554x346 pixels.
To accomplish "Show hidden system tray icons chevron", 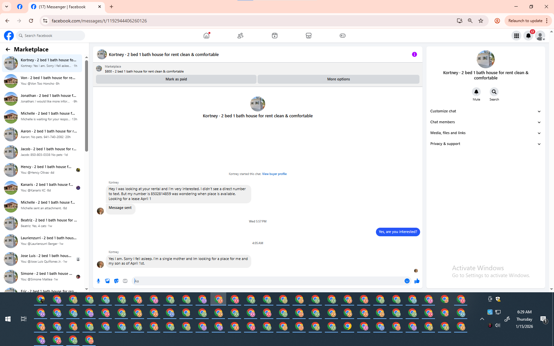I will click(x=482, y=319).
